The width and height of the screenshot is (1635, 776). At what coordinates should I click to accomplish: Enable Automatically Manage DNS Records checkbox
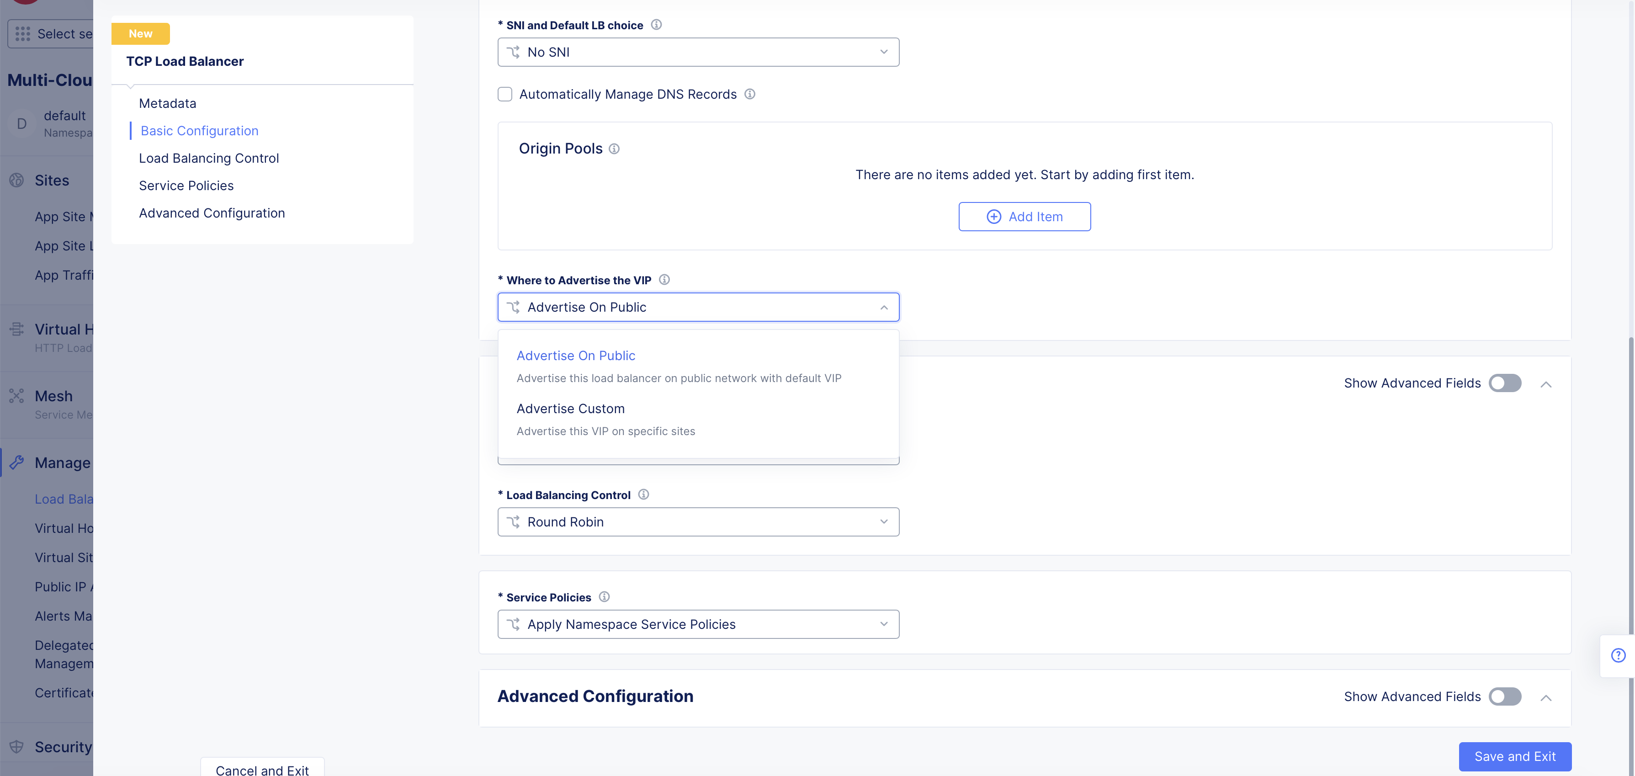[x=504, y=94]
